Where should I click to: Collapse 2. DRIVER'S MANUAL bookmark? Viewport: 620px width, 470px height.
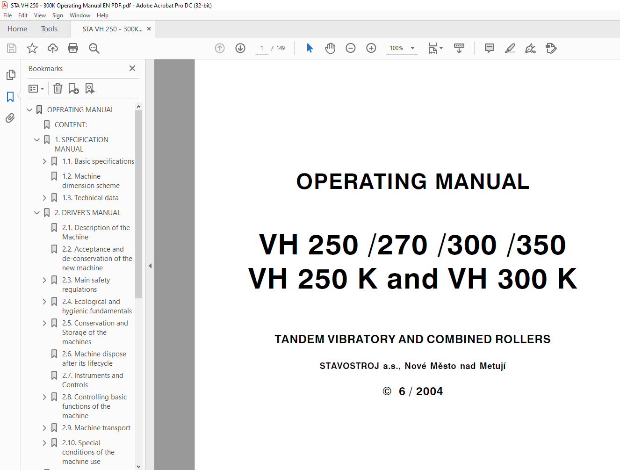click(x=37, y=213)
